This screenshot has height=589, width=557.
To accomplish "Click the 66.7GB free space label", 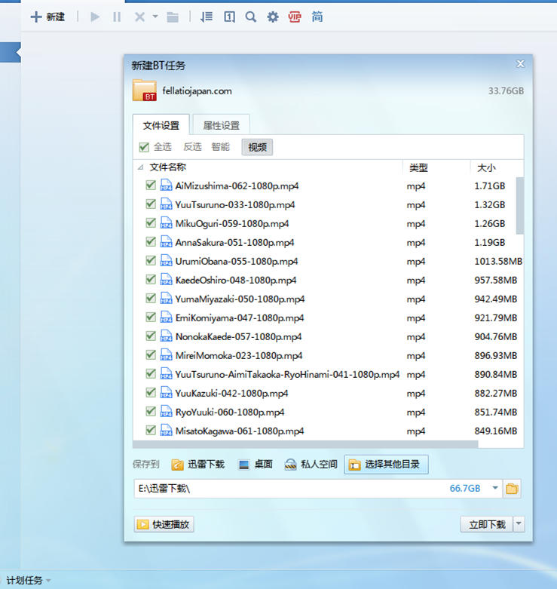I will click(464, 489).
